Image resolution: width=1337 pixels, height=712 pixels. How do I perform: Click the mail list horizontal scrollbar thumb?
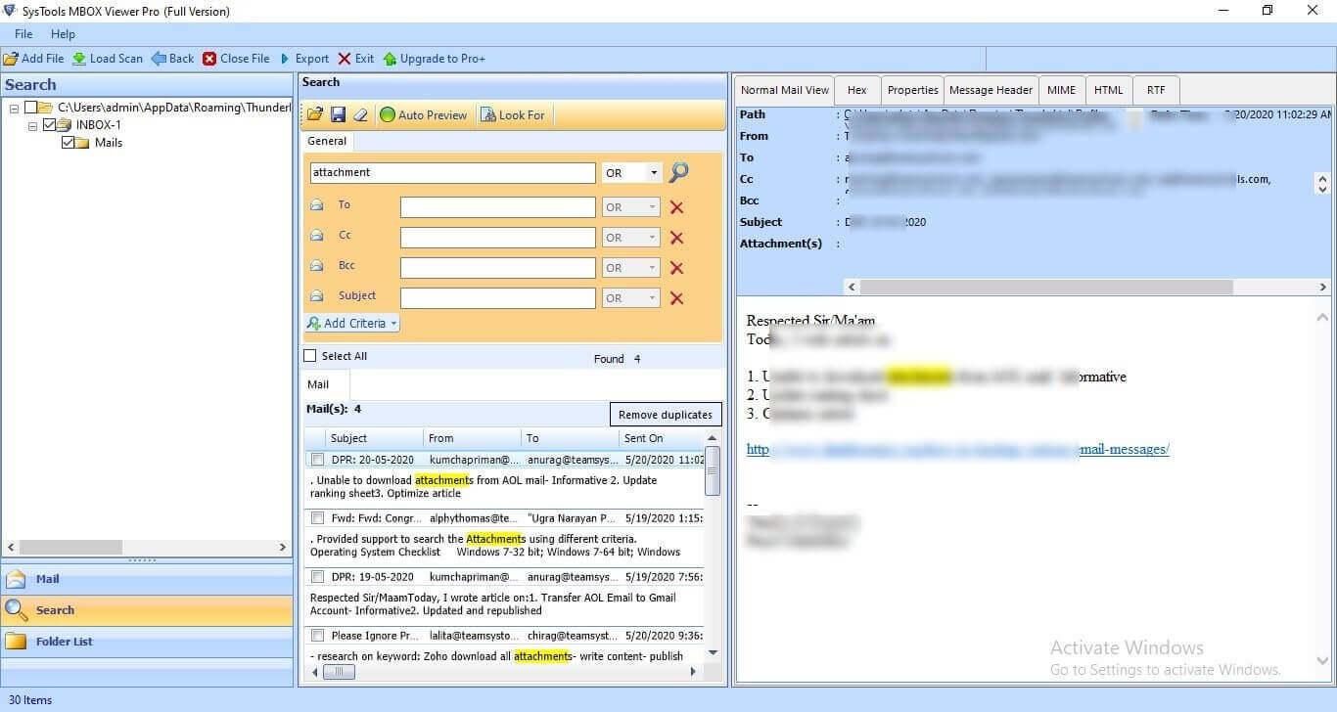(x=339, y=672)
